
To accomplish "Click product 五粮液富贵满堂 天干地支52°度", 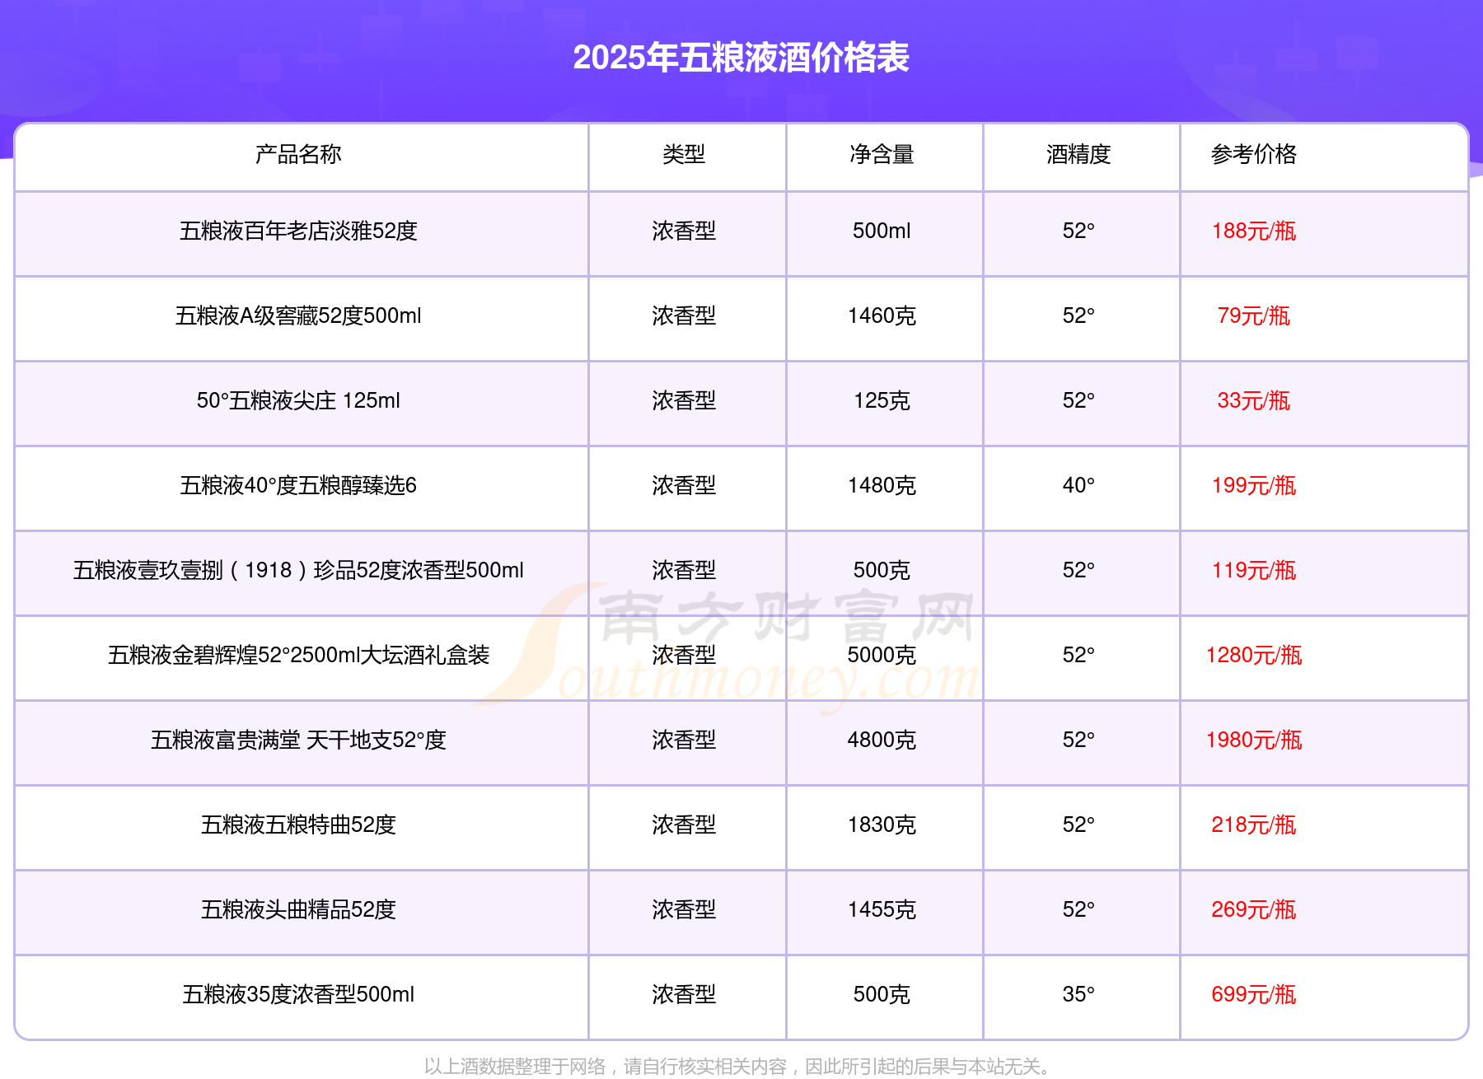I will point(298,740).
